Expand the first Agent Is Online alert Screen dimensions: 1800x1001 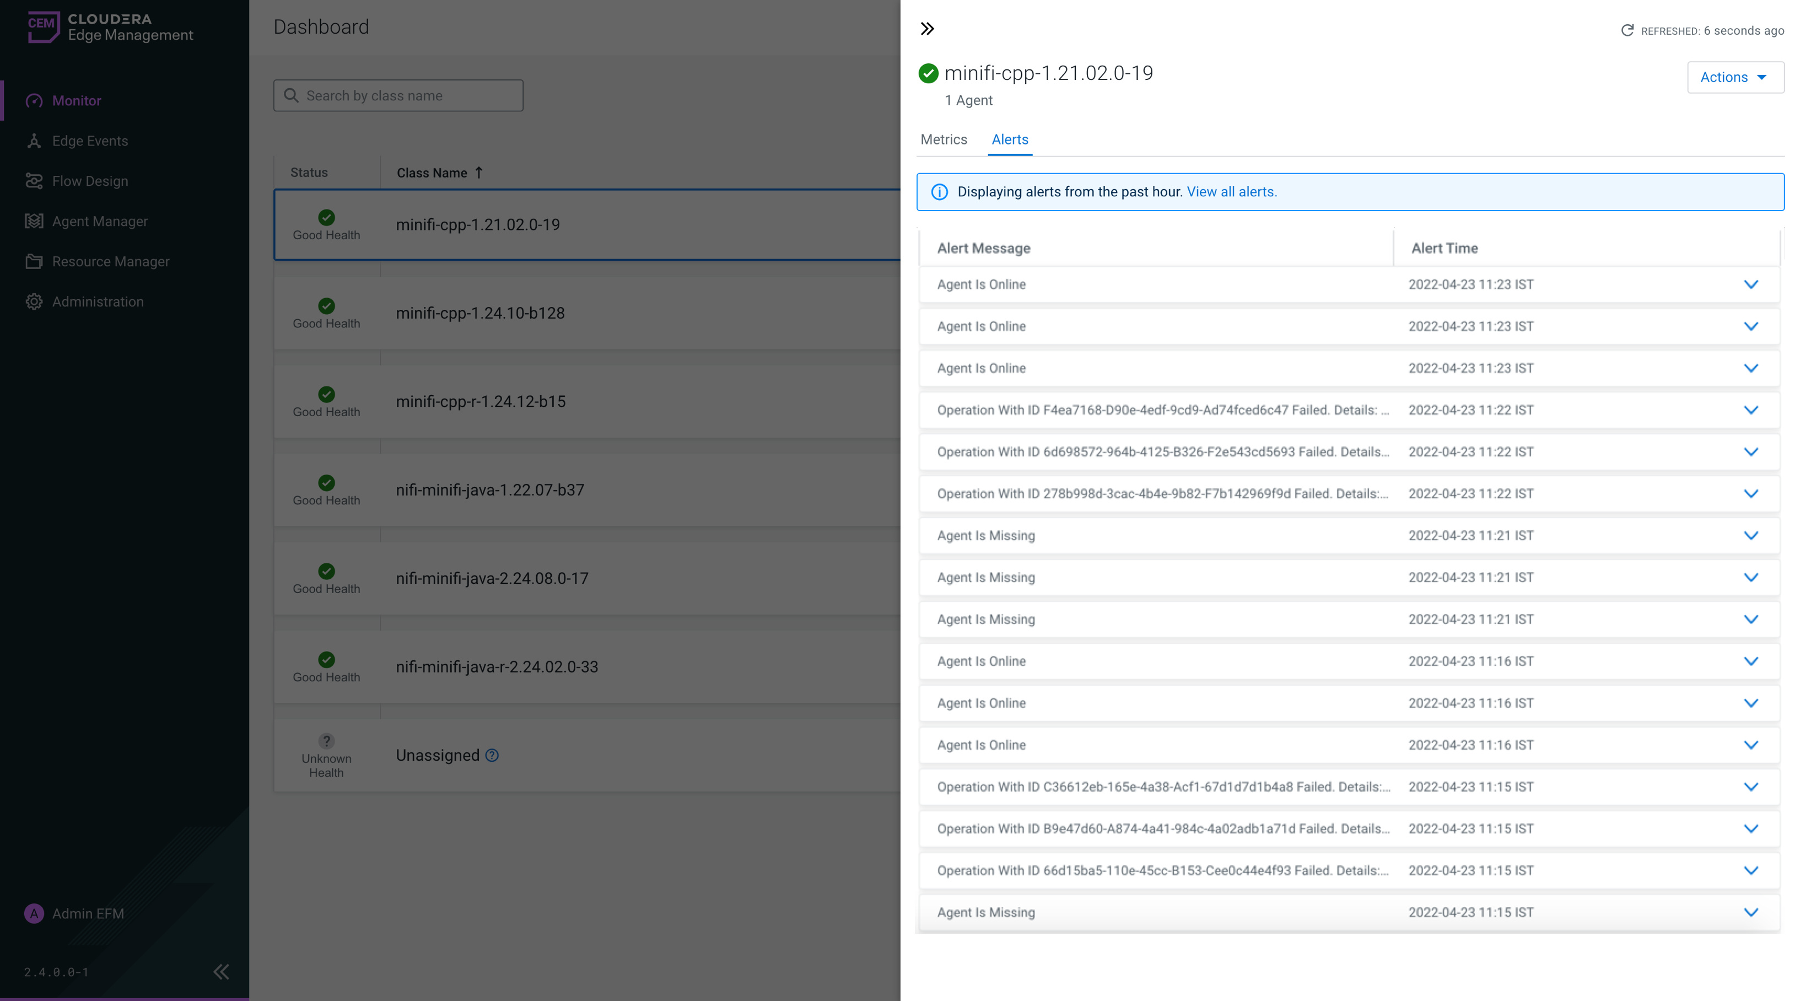pyautogui.click(x=1750, y=284)
